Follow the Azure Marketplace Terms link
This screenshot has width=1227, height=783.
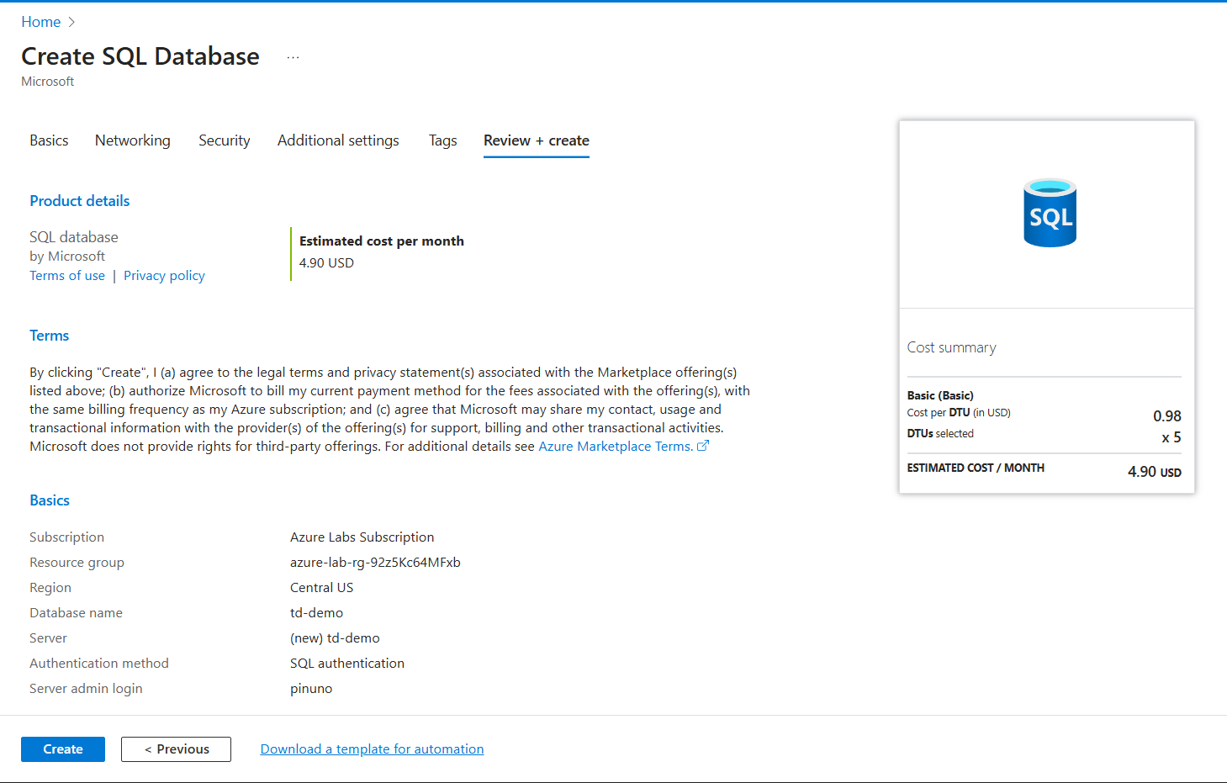coord(616,447)
